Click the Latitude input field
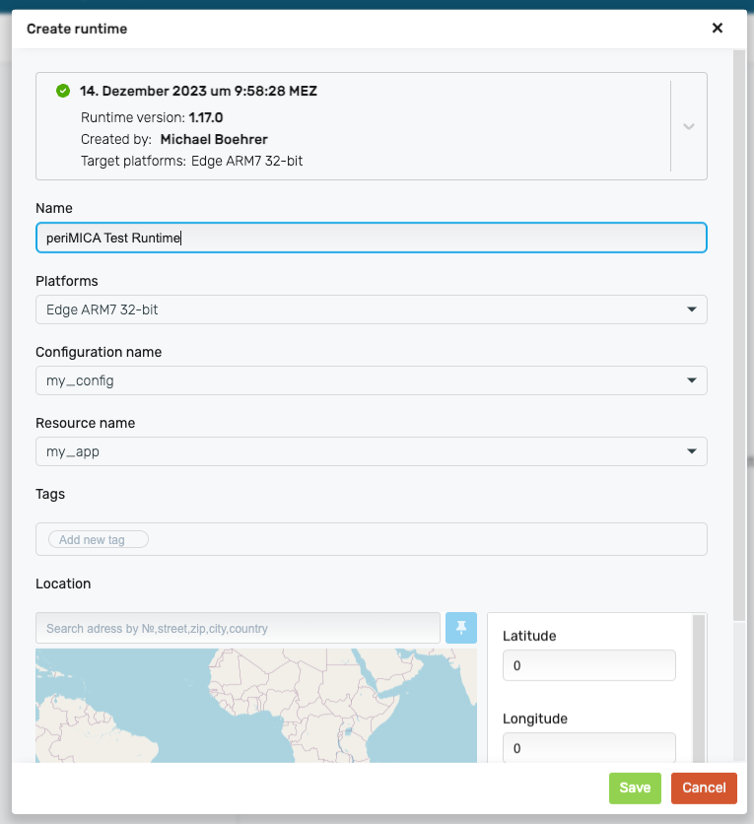Screen dimensions: 754x824 [588, 666]
